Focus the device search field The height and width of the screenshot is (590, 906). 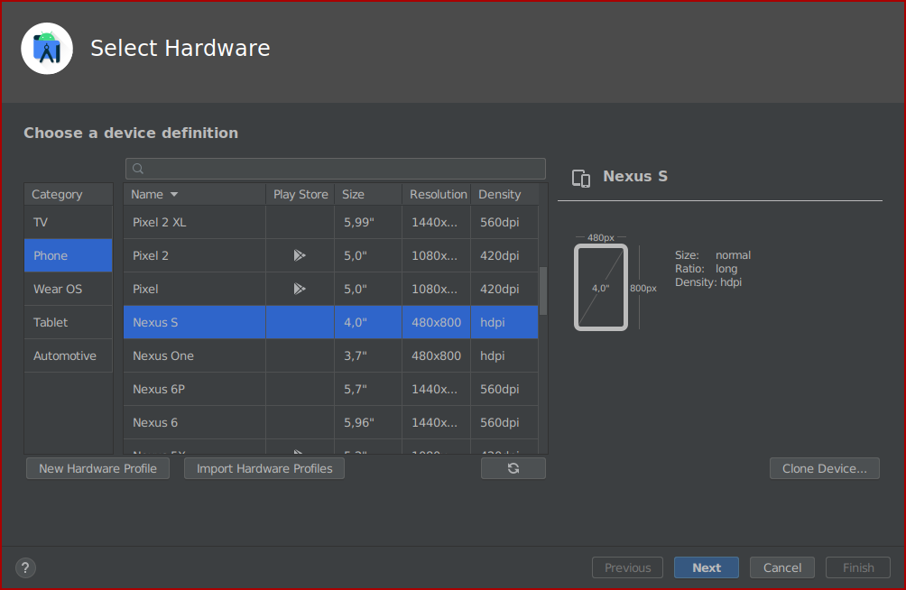click(335, 169)
